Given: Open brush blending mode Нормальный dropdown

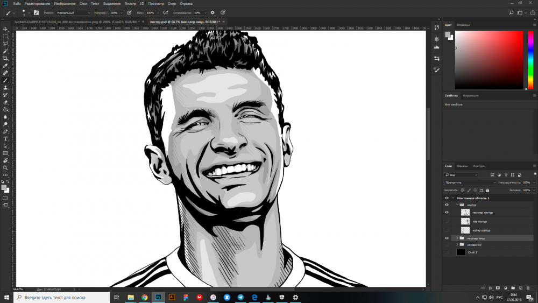Looking at the screenshot, I should pyautogui.click(x=73, y=13).
